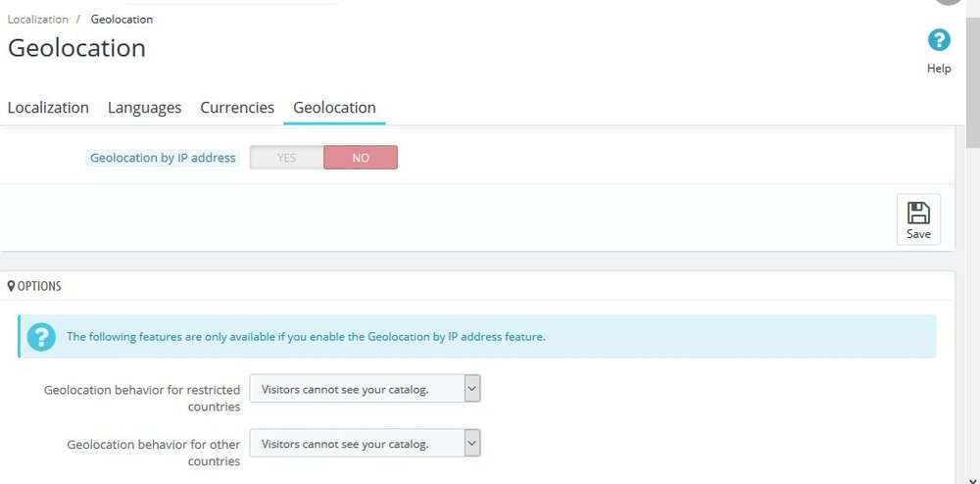Viewport: 980px width, 484px height.
Task: Select the active Geolocation tab
Action: (334, 108)
